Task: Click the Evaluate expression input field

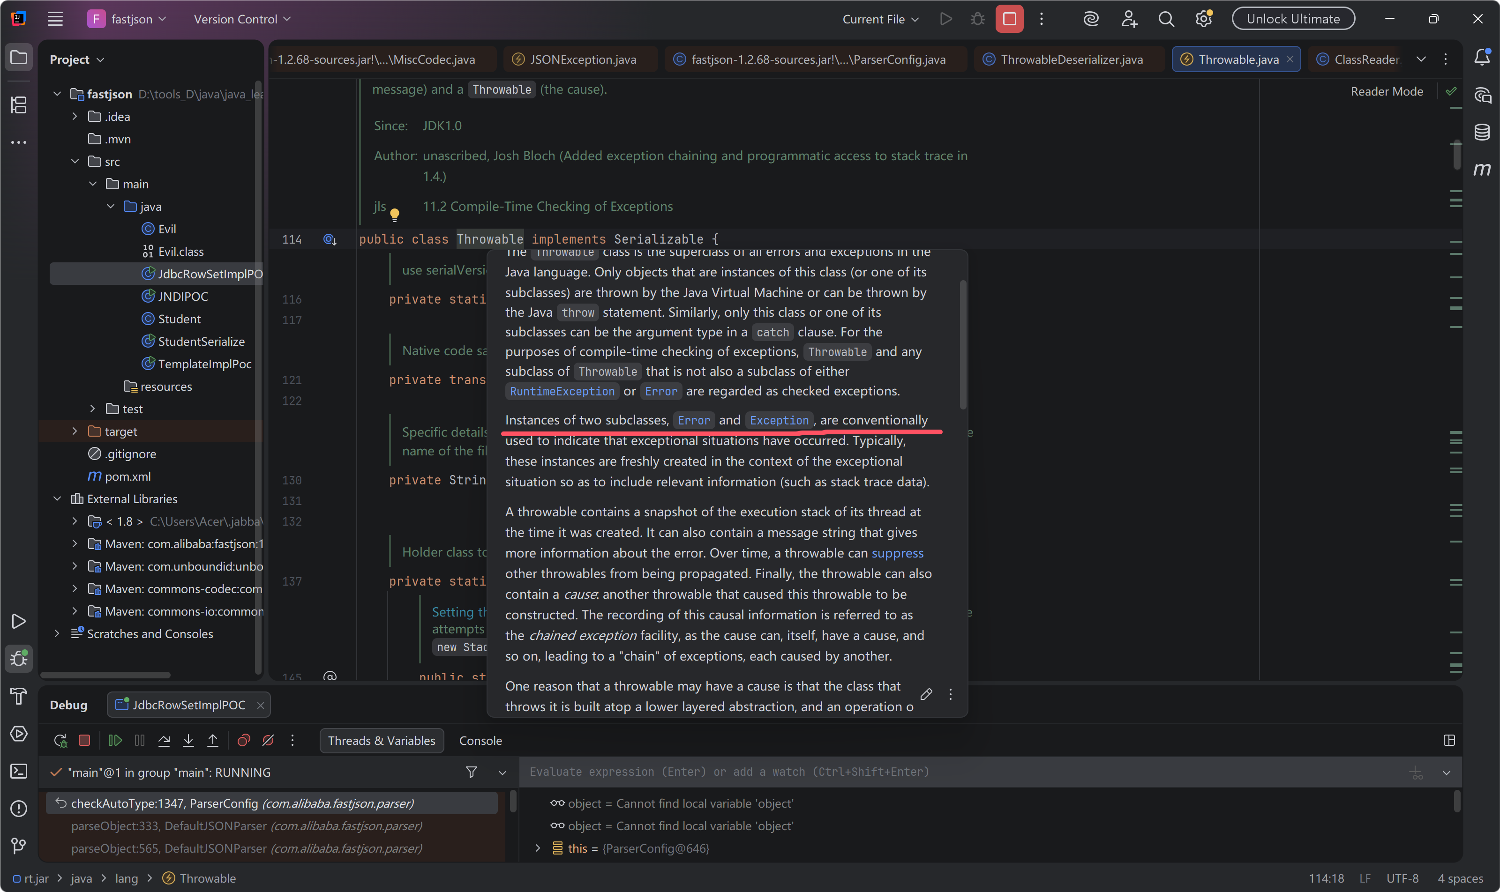Action: click(x=962, y=772)
